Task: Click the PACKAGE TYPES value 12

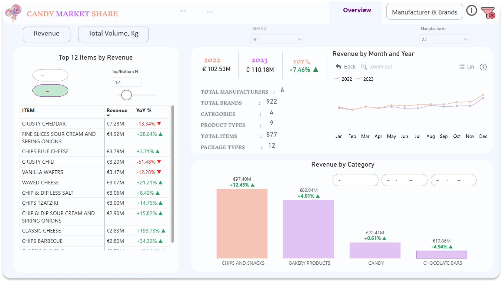Action: coord(272,145)
